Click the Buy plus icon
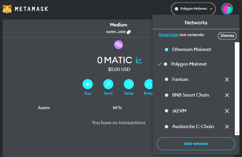The height and width of the screenshot is (157, 242). point(88,84)
